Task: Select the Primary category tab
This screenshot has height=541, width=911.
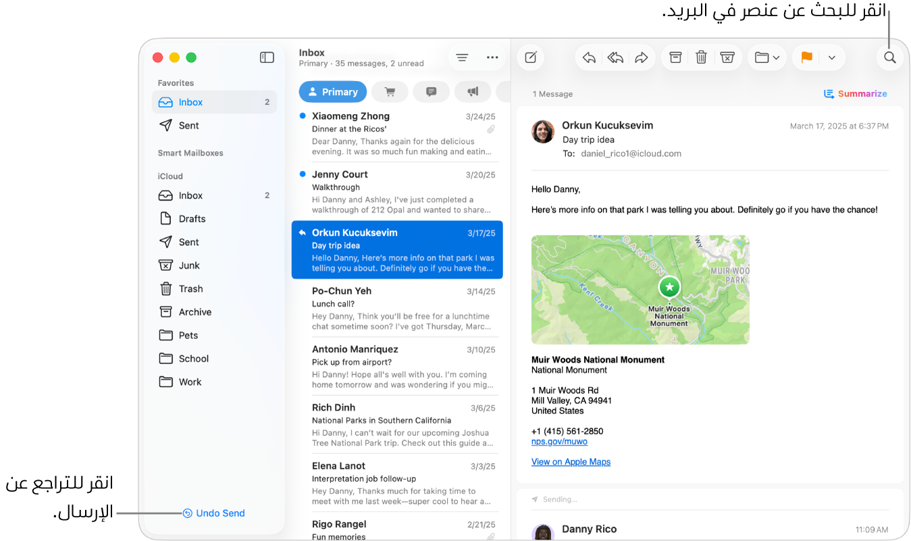Action: click(332, 92)
